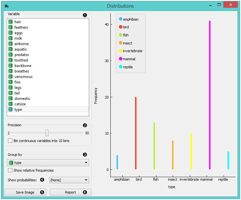
Task: Click the bird red legend dot
Action: click(x=121, y=27)
